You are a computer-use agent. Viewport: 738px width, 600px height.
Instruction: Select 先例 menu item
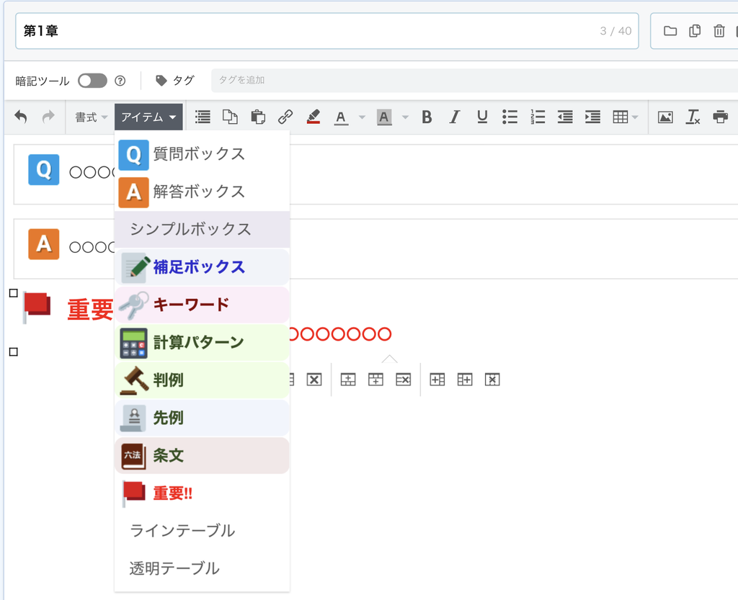point(202,418)
